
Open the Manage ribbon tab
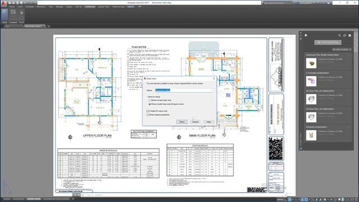point(59,7)
